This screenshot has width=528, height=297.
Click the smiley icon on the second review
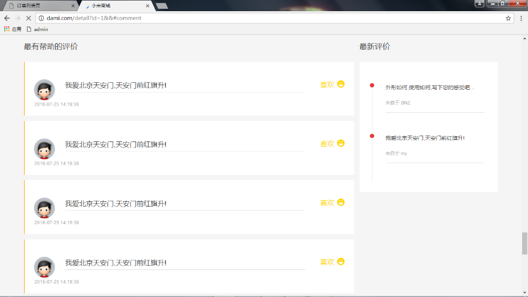341,143
